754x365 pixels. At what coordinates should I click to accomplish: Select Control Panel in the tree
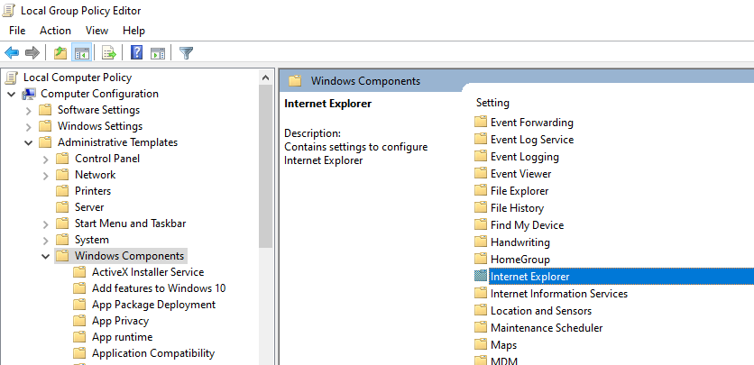pyautogui.click(x=107, y=159)
